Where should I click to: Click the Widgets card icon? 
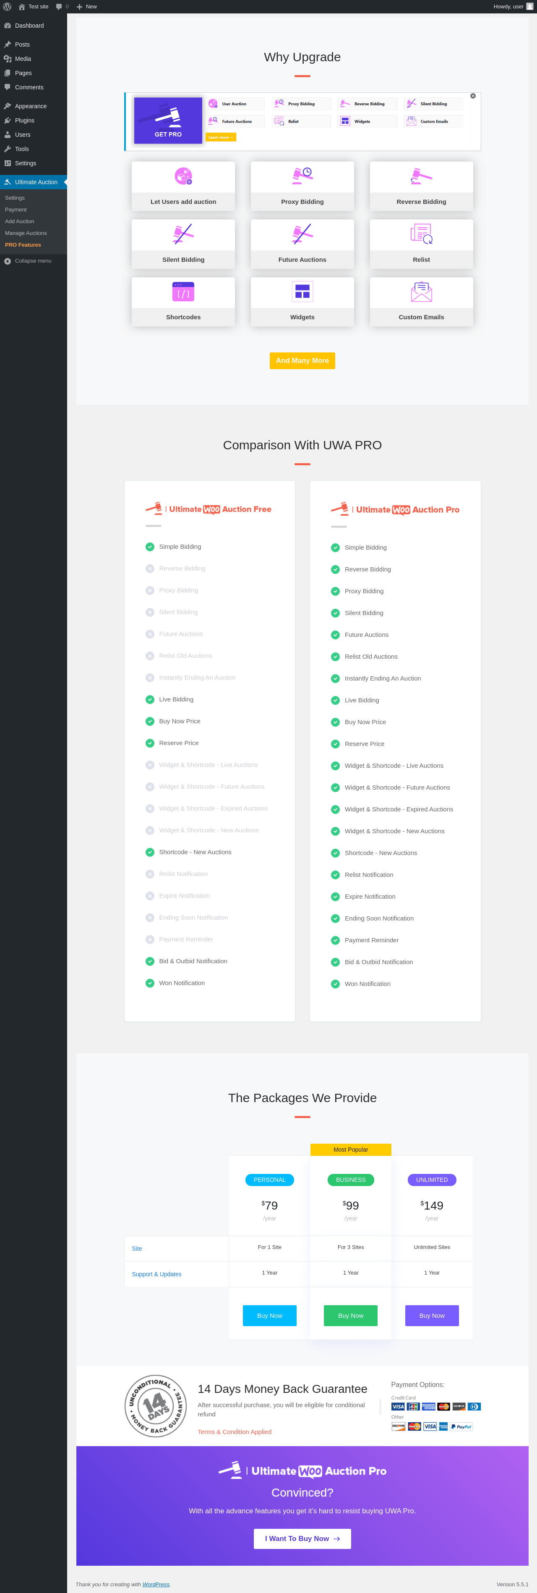302,291
